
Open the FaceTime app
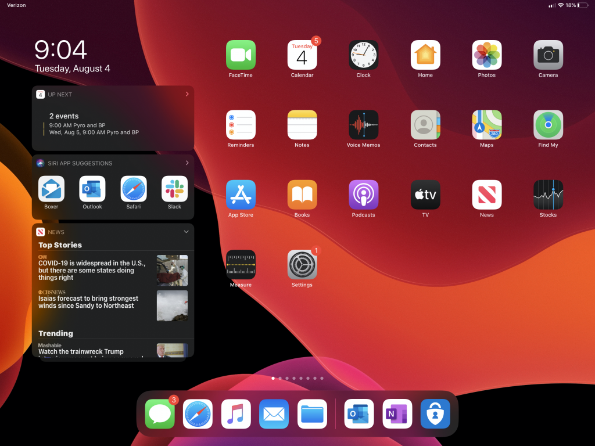pyautogui.click(x=241, y=55)
